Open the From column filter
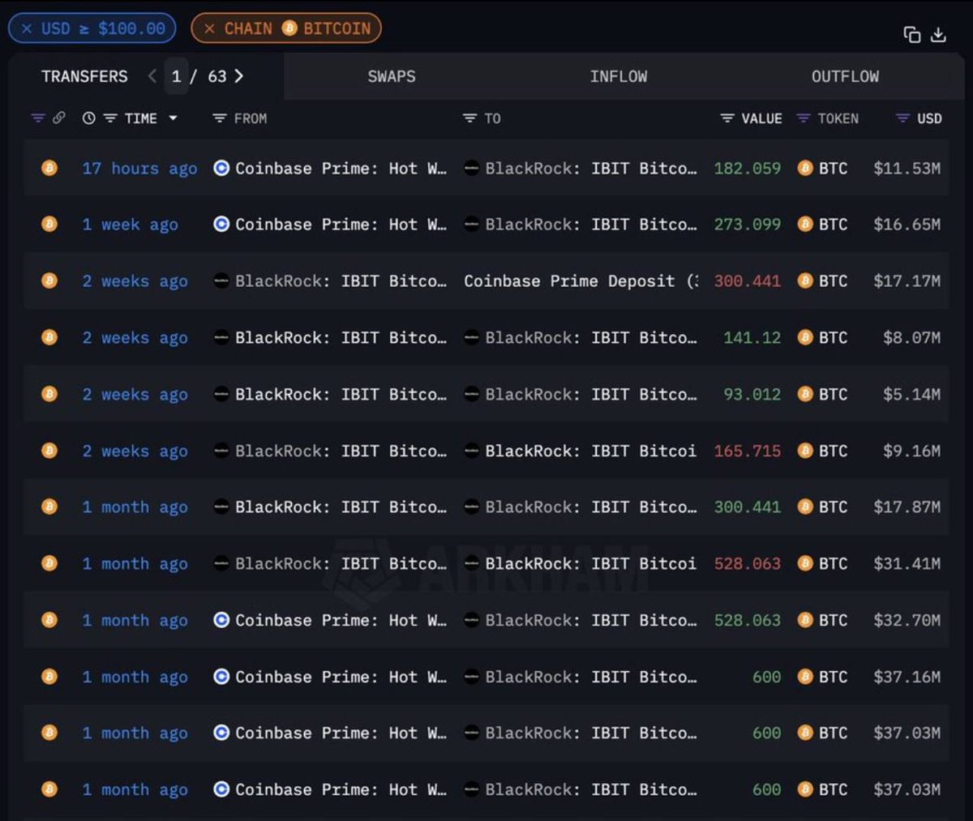The width and height of the screenshot is (973, 821). click(x=219, y=118)
